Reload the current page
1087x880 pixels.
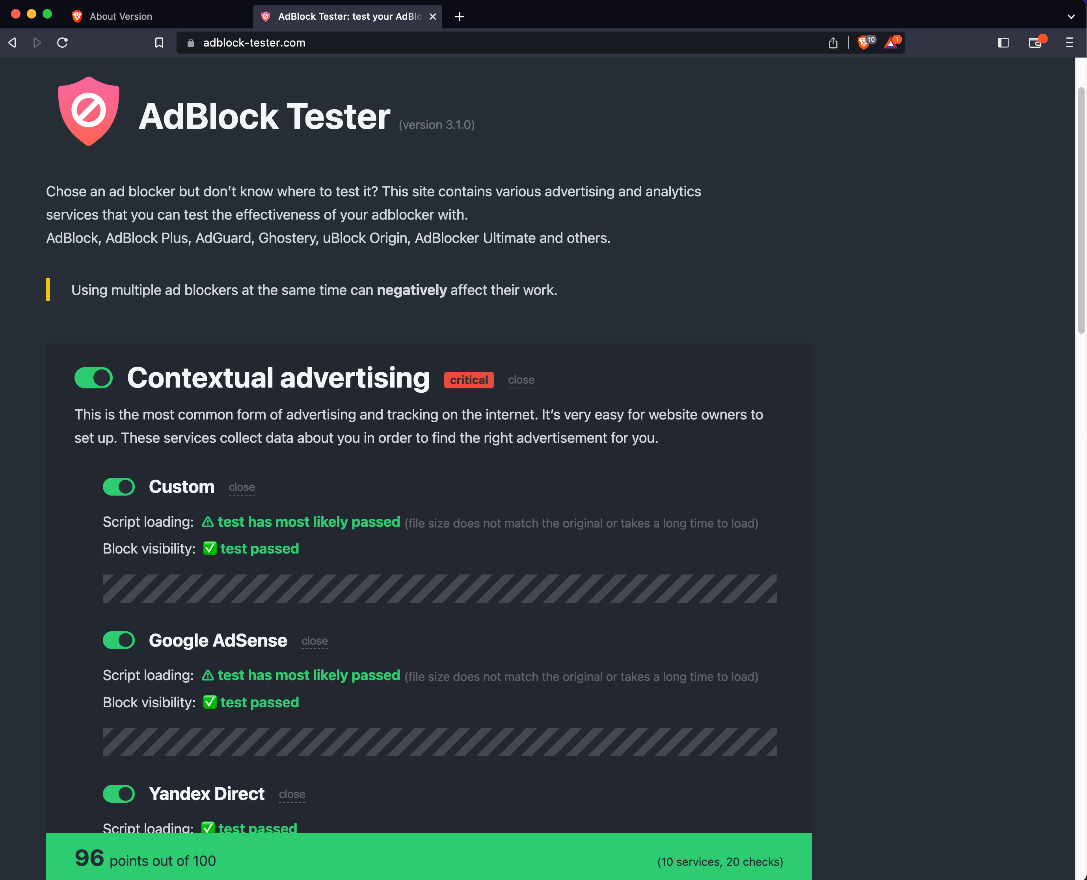click(62, 43)
